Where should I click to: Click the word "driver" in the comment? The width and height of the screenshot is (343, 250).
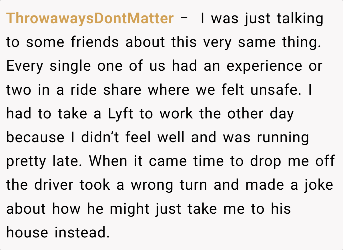pos(54,185)
